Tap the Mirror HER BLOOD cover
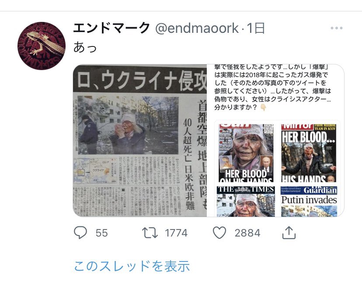The width and height of the screenshot is (362, 286). (308, 153)
